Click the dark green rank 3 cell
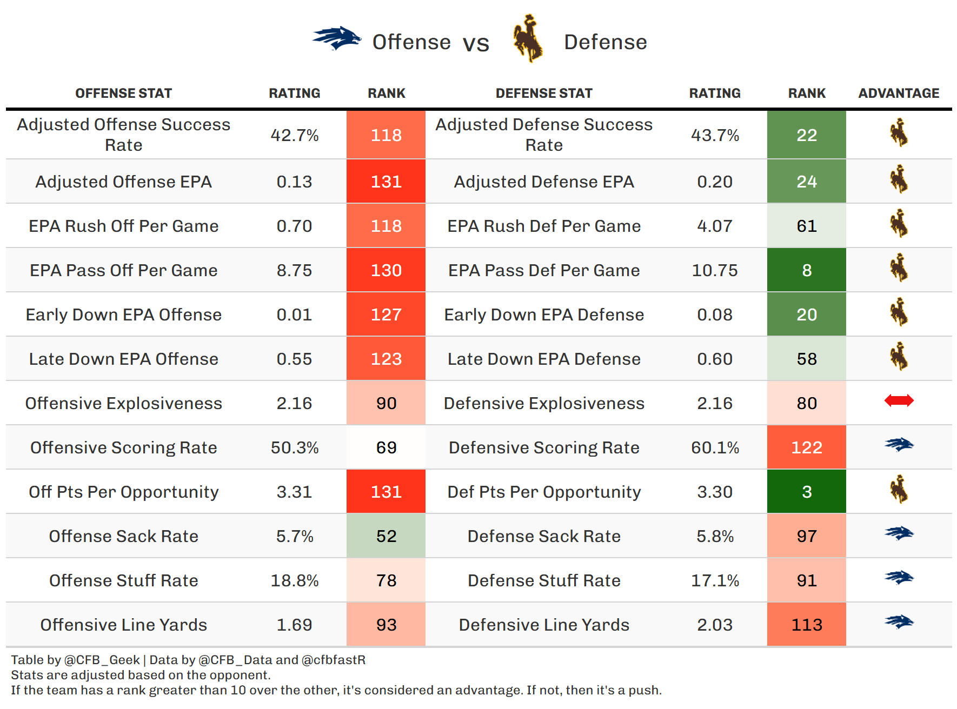 tap(806, 492)
